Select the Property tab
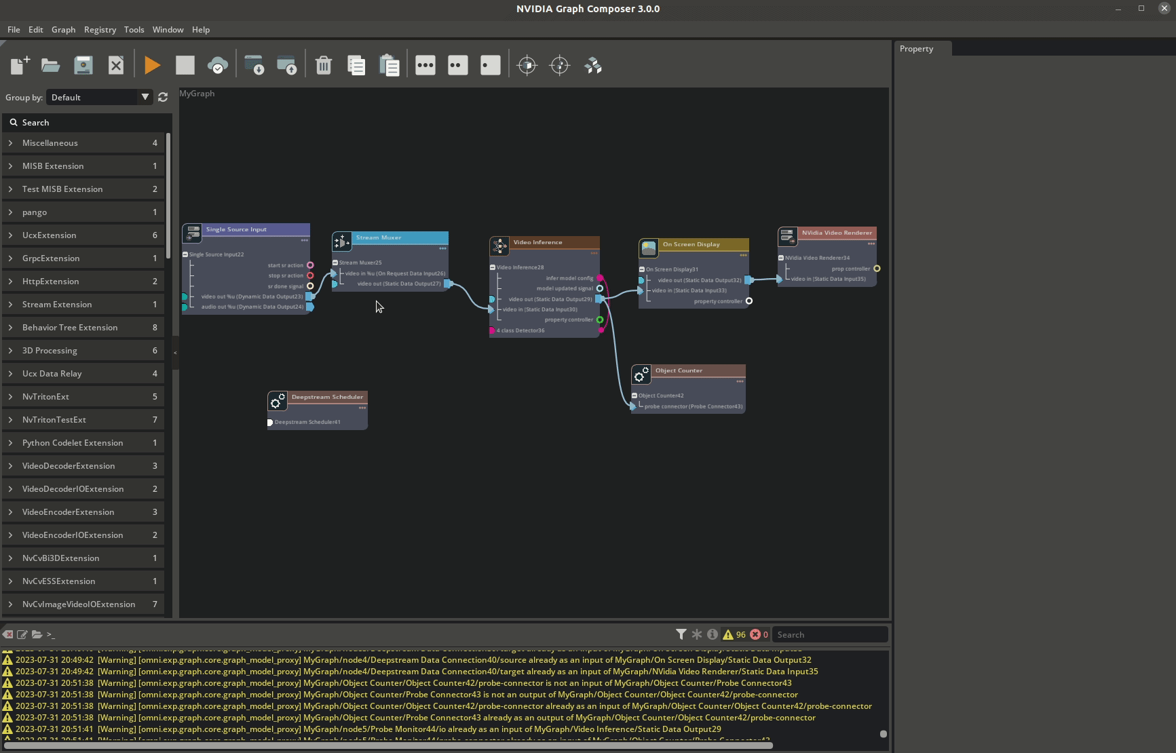The height and width of the screenshot is (753, 1176). pos(923,49)
